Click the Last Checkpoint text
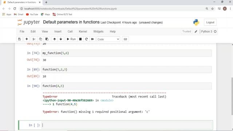 coord(119,23)
